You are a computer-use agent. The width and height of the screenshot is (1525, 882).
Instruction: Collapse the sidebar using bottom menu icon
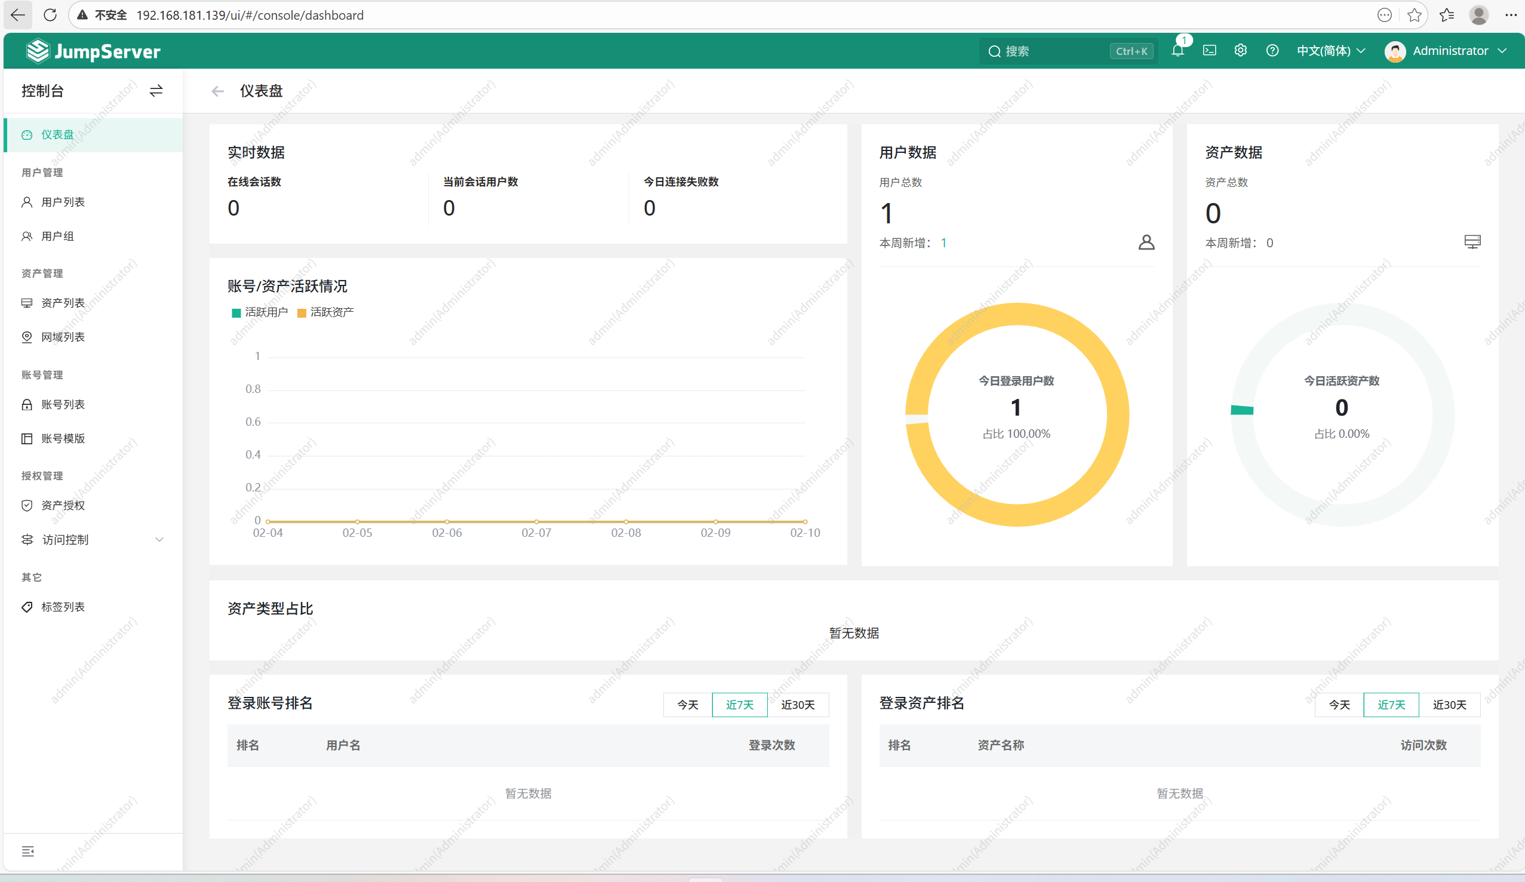coord(28,851)
